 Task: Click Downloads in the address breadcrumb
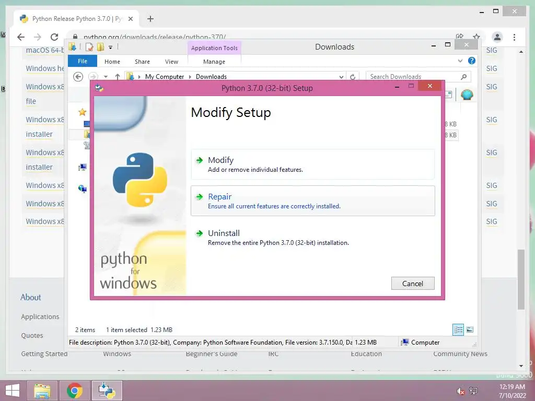coord(211,77)
